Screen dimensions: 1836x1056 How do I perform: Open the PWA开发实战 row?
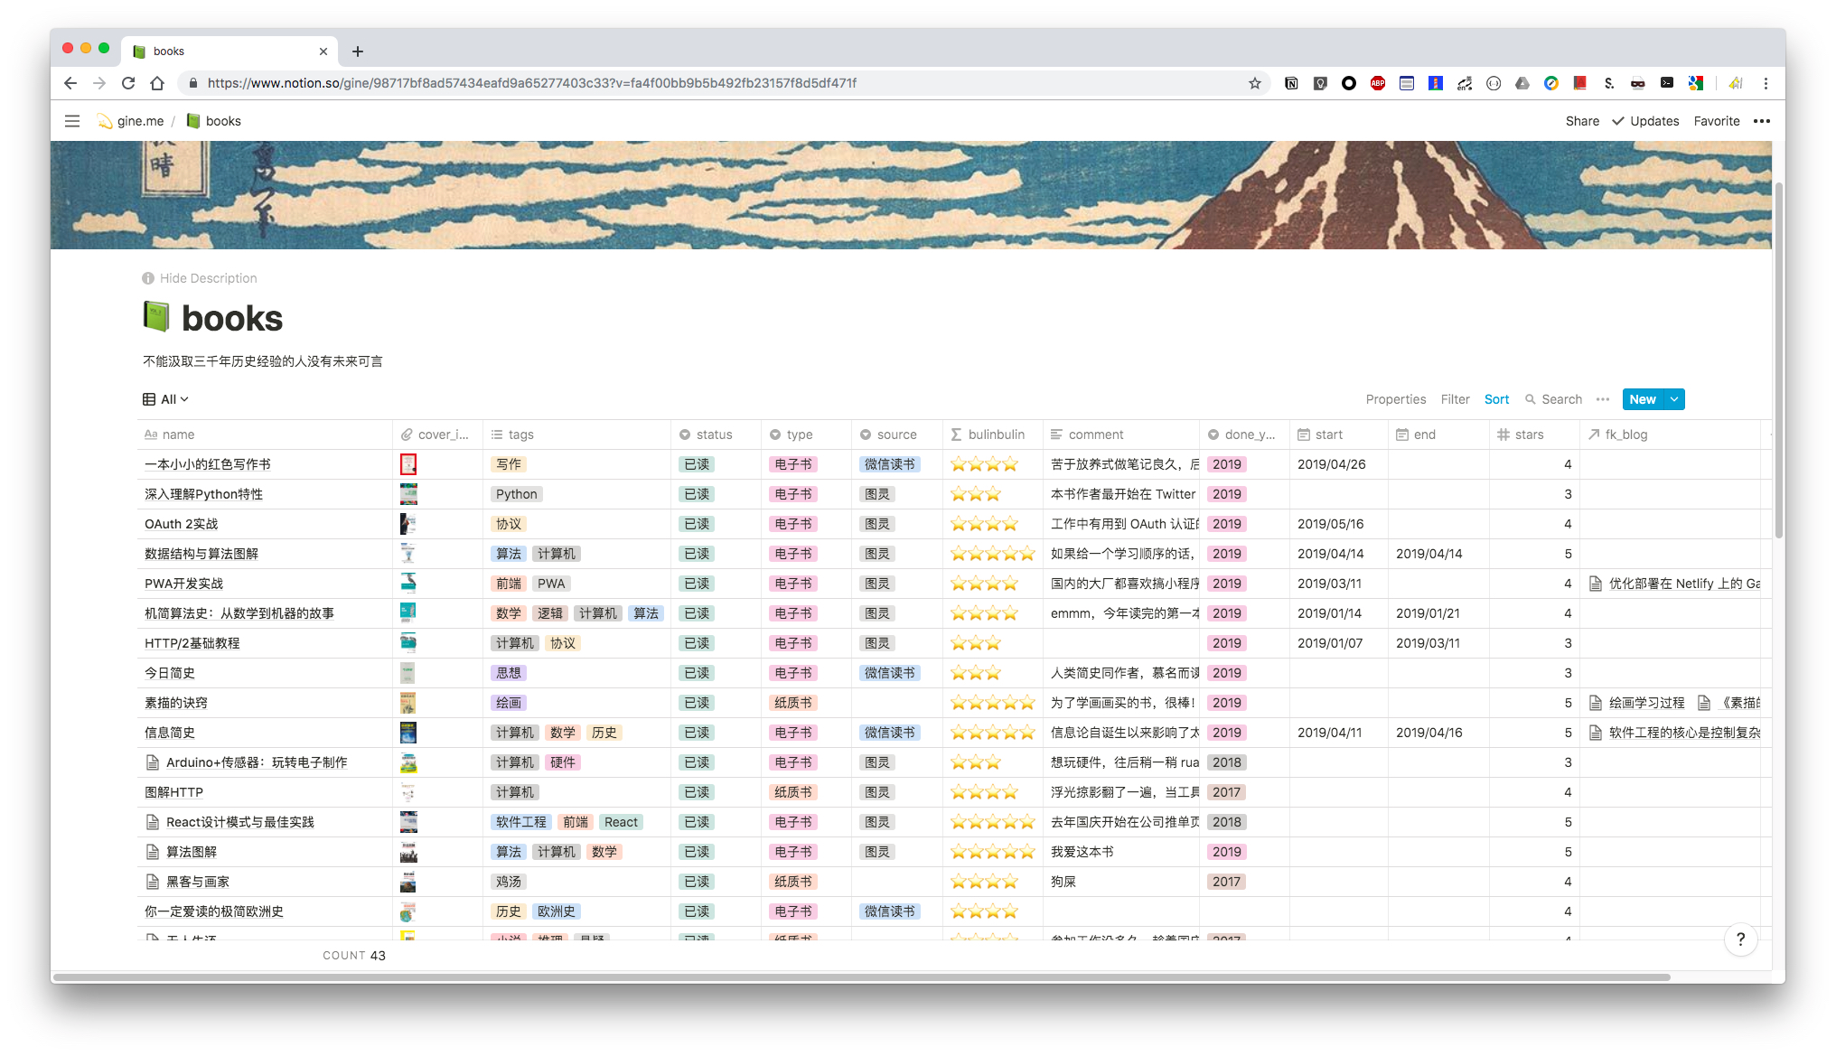click(183, 584)
